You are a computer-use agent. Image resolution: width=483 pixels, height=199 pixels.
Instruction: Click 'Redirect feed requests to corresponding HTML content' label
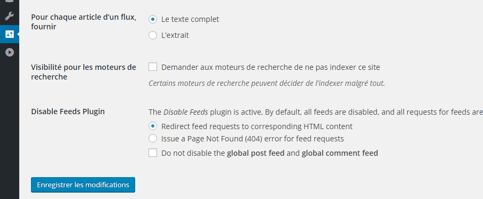pos(257,126)
